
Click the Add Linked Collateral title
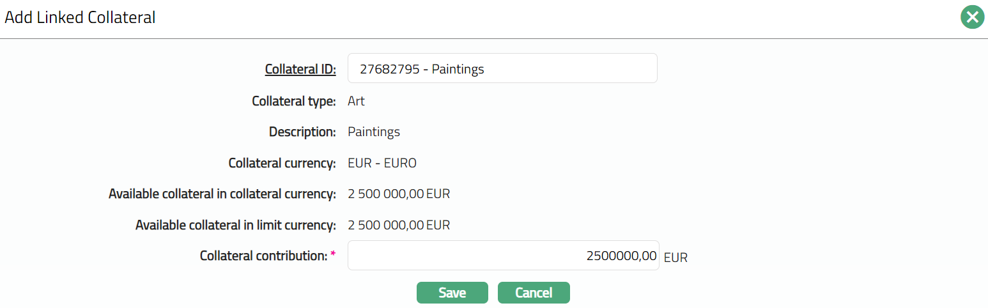click(x=80, y=17)
